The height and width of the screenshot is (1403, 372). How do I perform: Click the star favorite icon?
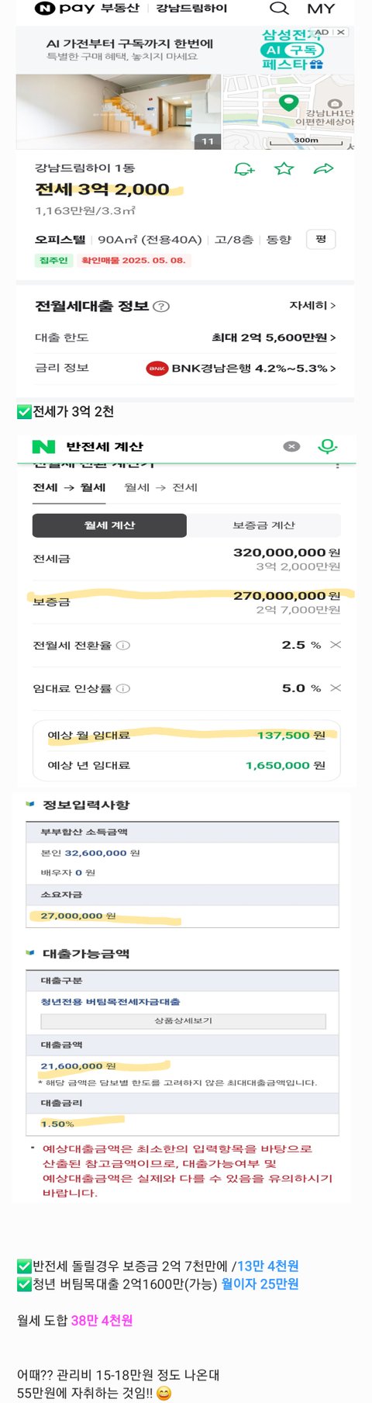[x=284, y=168]
